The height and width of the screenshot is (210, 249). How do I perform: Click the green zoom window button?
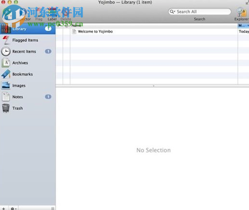[16, 2]
